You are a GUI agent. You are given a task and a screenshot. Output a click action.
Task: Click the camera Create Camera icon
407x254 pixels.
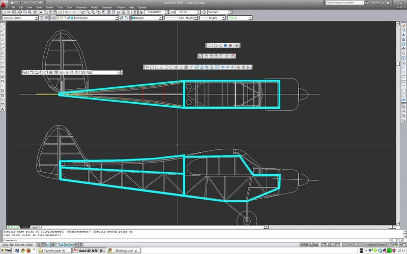83,73
